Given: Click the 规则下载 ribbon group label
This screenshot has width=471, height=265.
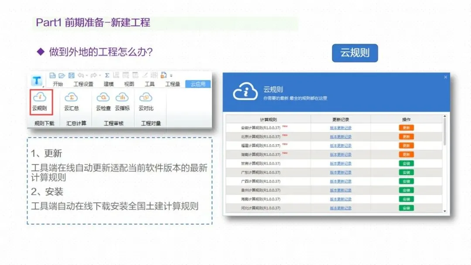Looking at the screenshot, I should 44,123.
